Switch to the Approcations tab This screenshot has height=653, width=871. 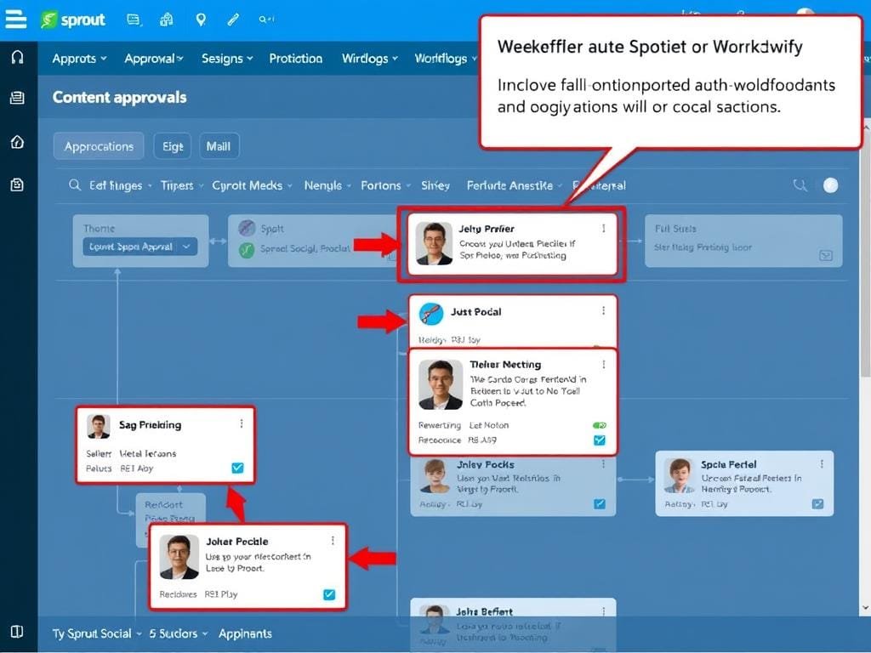99,146
